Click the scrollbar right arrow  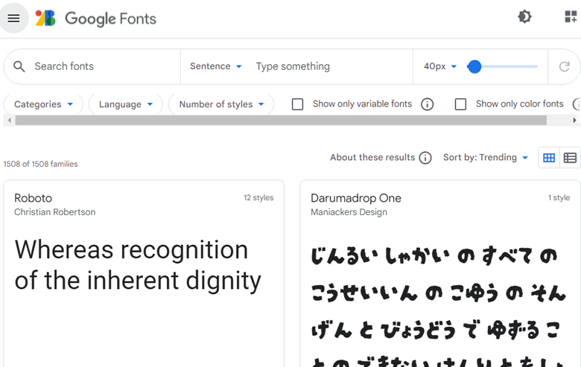point(575,120)
